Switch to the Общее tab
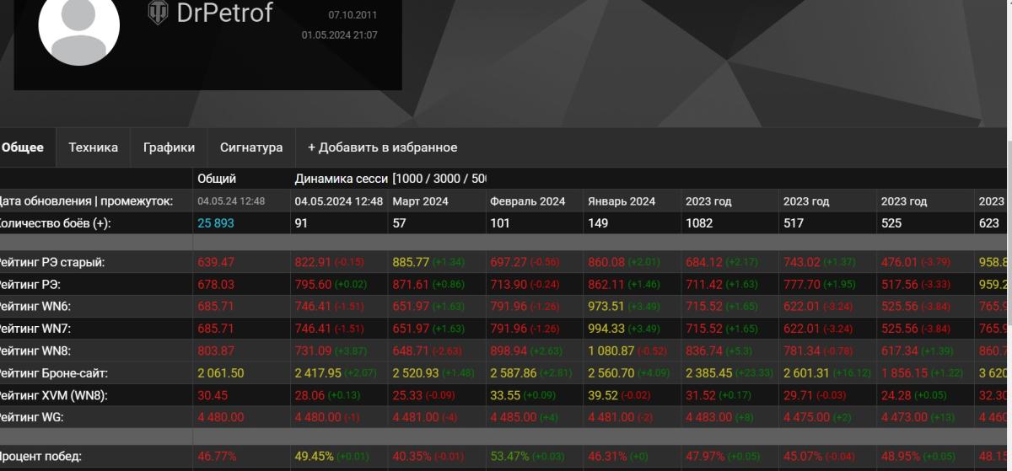This screenshot has height=471, width=1012. coord(23,147)
